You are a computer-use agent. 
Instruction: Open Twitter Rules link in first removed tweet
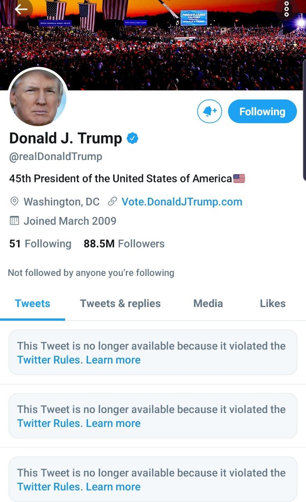[x=49, y=360]
